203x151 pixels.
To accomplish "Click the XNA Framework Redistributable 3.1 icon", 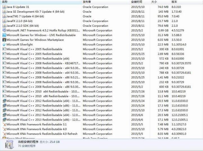I will [x=4, y=124].
